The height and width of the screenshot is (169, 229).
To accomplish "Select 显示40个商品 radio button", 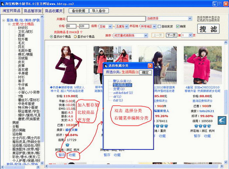I will tap(75, 37).
